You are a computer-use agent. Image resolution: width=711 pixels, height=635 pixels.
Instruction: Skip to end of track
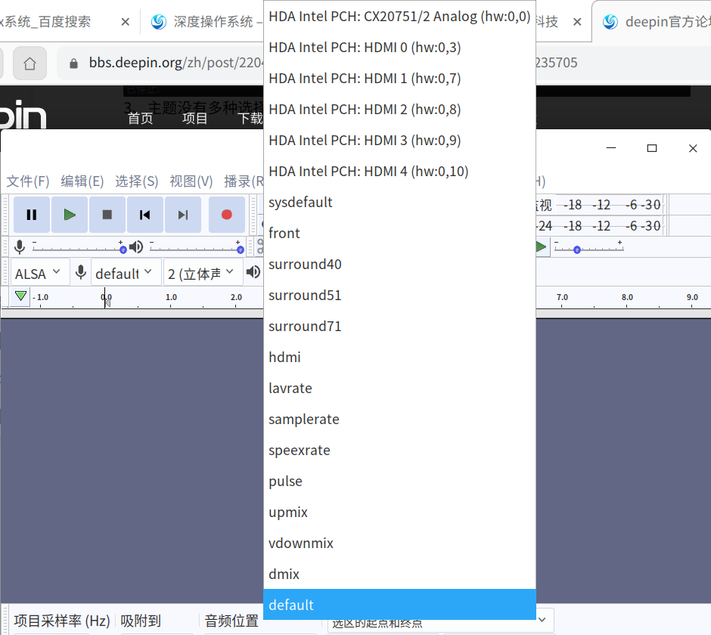183,215
